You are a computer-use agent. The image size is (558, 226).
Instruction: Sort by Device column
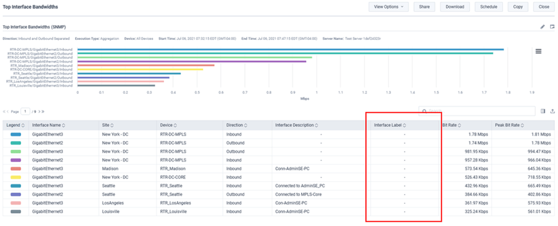(x=169, y=125)
